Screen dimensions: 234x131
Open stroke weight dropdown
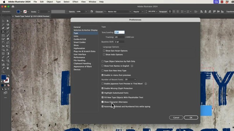click(49, 12)
